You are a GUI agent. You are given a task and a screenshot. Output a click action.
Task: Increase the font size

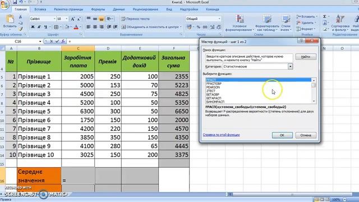click(72, 19)
